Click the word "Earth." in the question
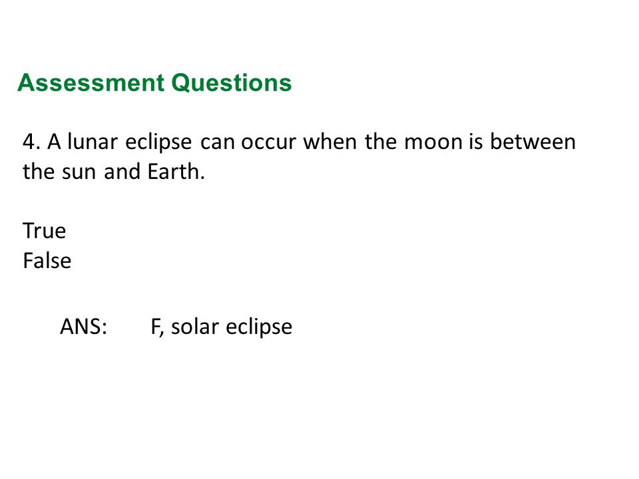Screen dimensions: 639x479 (x=176, y=172)
